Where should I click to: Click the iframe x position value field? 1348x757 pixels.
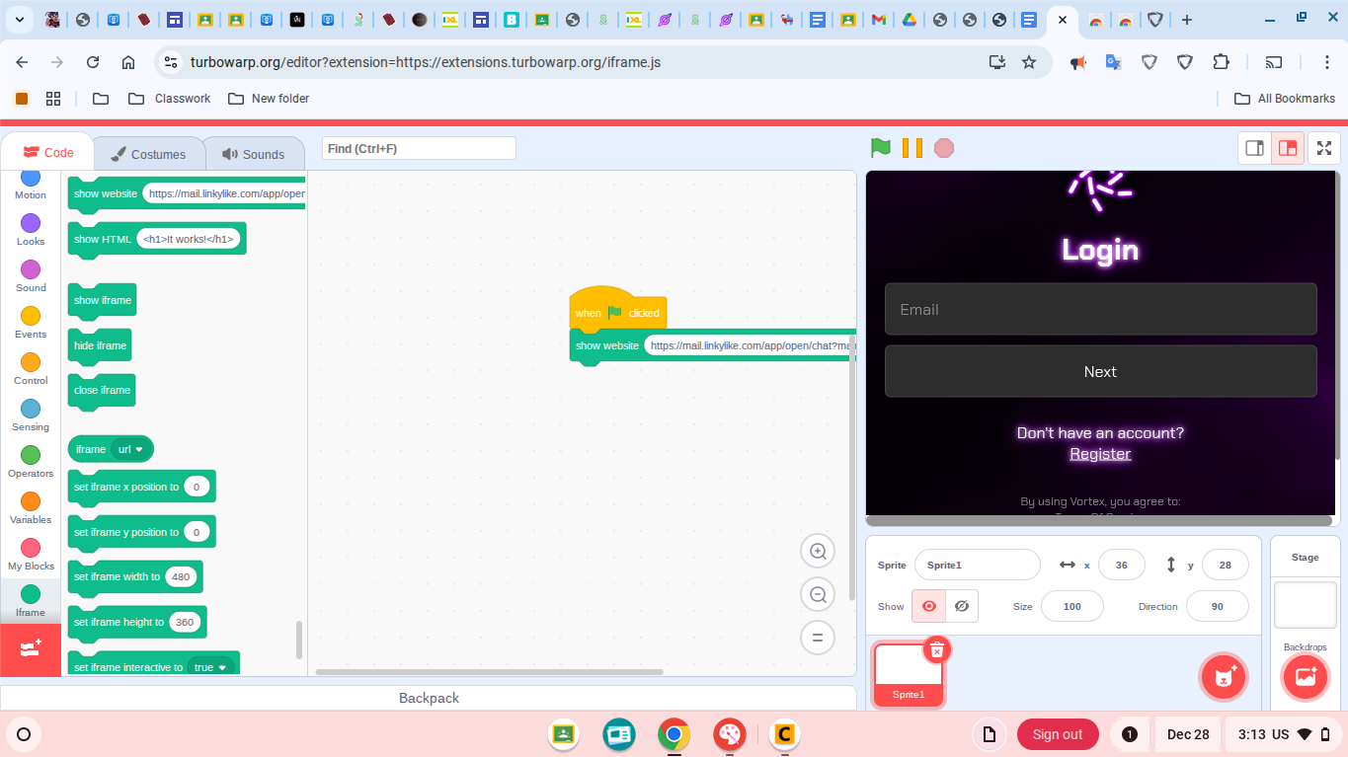tap(197, 487)
